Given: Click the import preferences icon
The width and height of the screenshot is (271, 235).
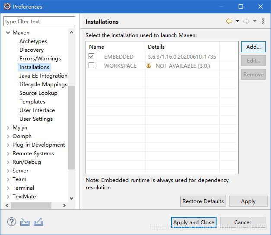Looking at the screenshot, I should (25, 222).
